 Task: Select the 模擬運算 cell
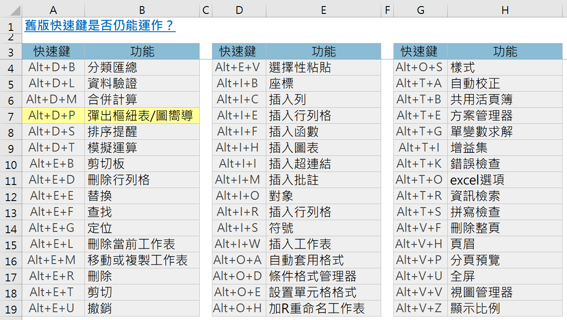tap(142, 148)
